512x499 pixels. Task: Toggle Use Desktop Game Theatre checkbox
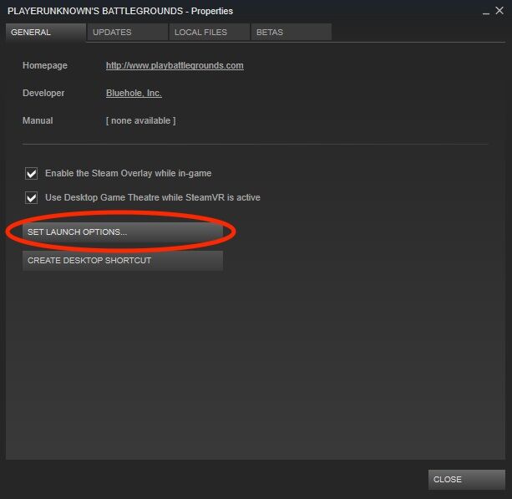click(32, 198)
